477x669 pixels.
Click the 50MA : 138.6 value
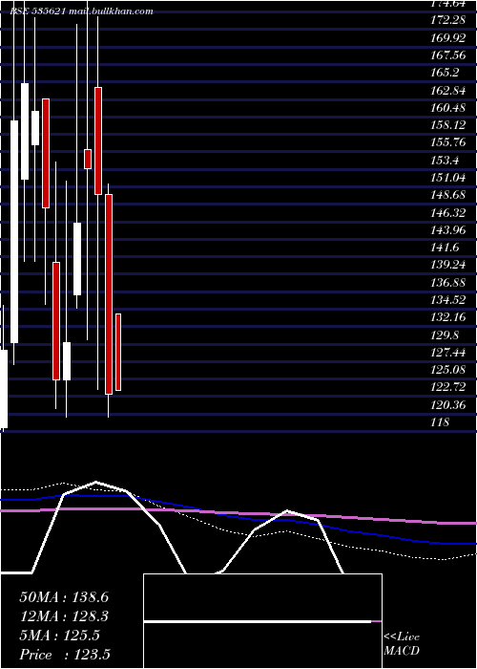tap(64, 597)
